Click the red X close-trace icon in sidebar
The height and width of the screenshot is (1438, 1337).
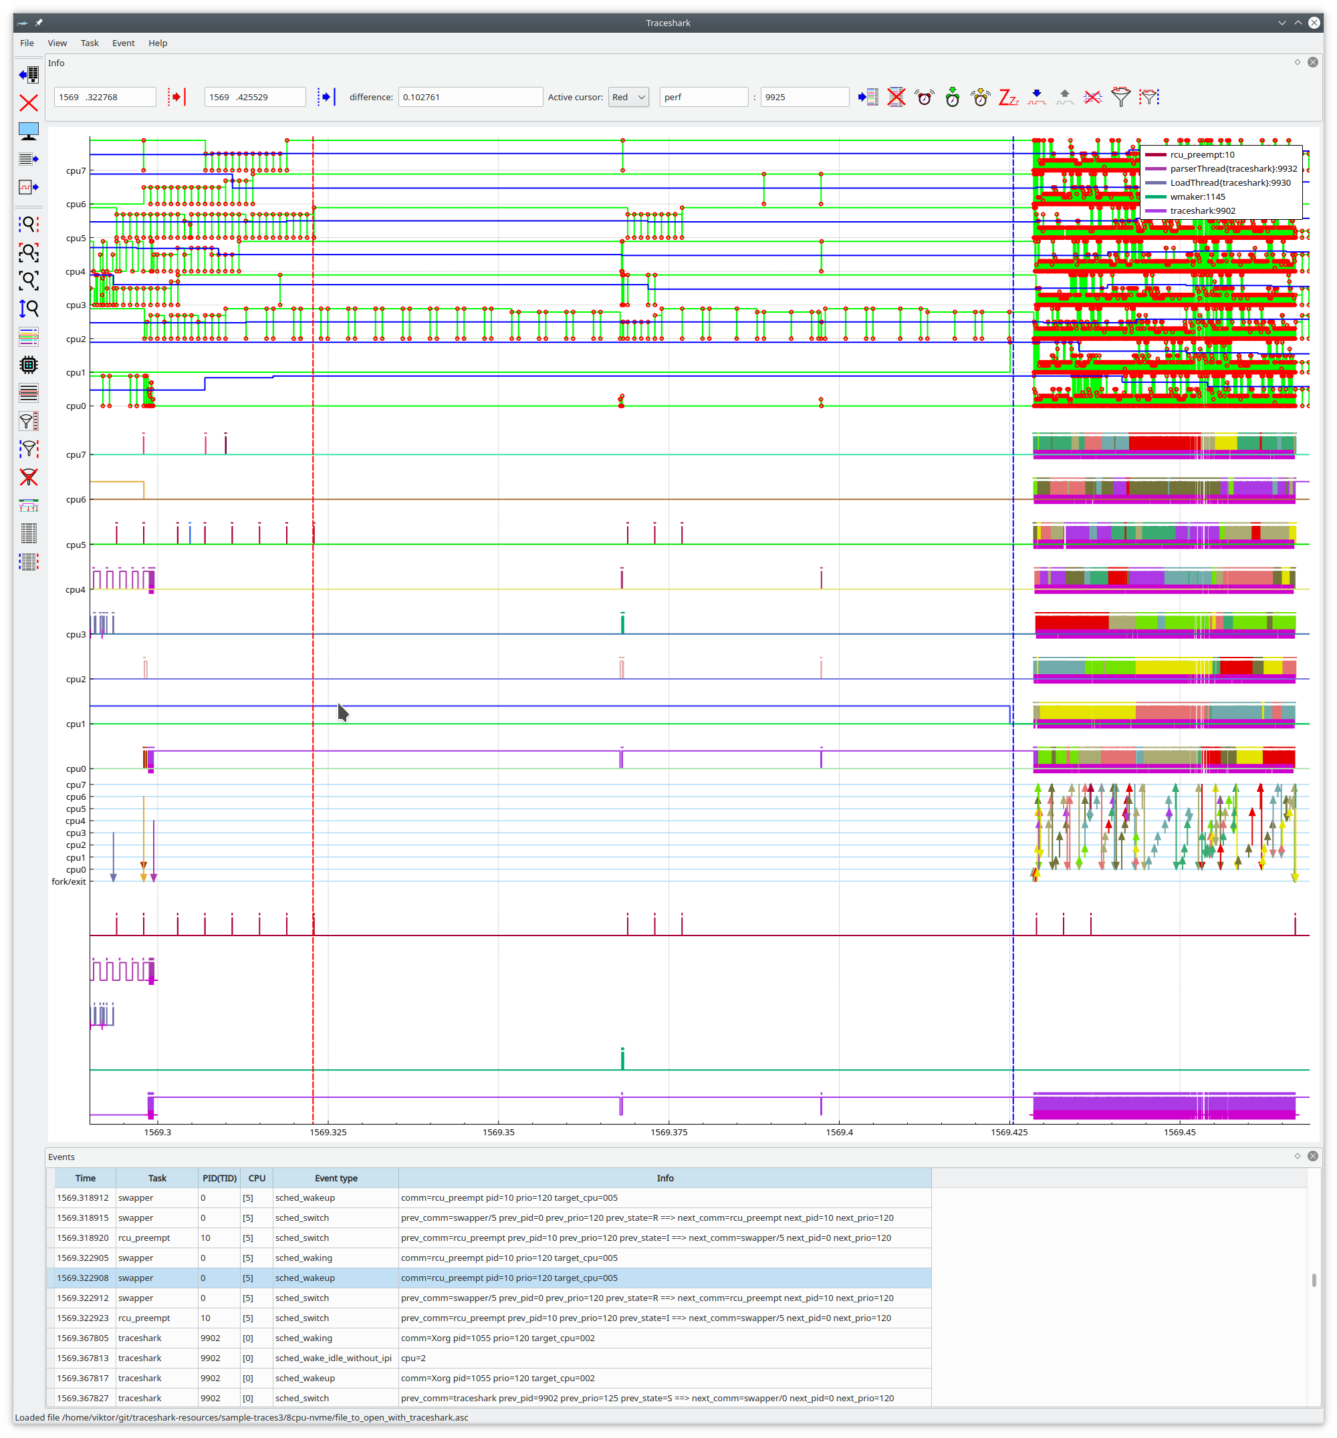click(29, 103)
